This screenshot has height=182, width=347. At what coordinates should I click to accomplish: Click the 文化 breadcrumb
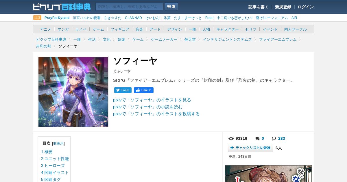coord(107,39)
